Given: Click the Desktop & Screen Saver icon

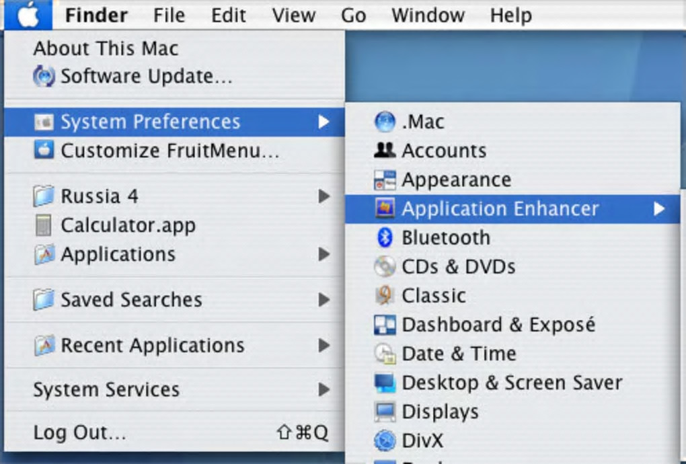Looking at the screenshot, I should [385, 383].
